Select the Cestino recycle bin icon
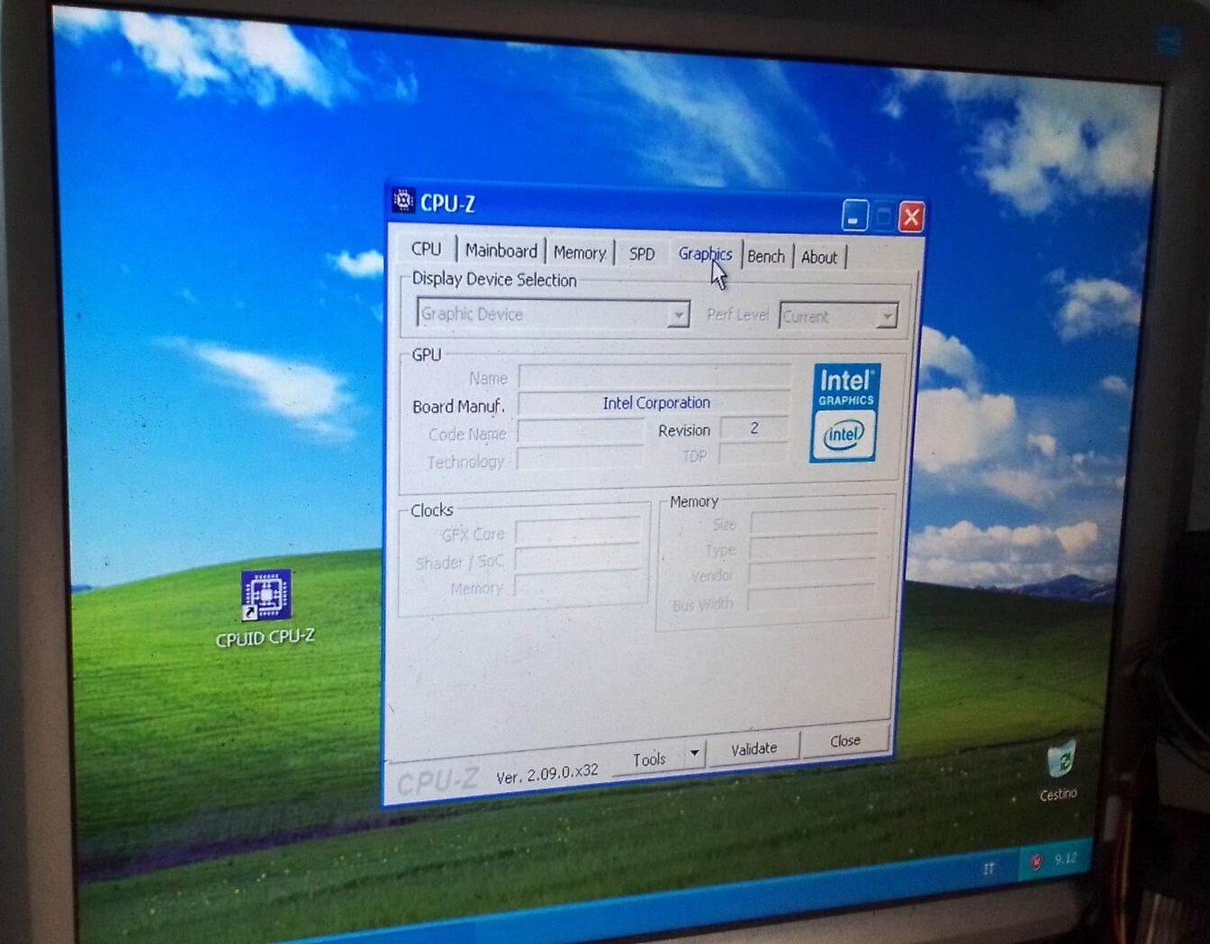1210x944 pixels. [x=1060, y=770]
